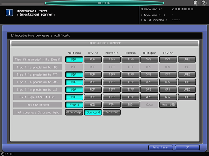Set default address to Mem. USB
The height and width of the screenshot is (156, 209).
pyautogui.click(x=168, y=105)
